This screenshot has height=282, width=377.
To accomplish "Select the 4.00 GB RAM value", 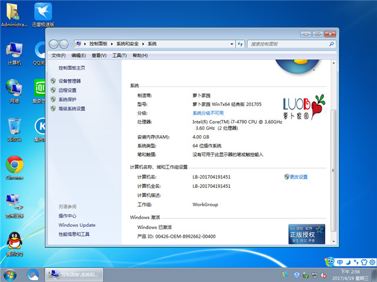I will tap(201, 137).
